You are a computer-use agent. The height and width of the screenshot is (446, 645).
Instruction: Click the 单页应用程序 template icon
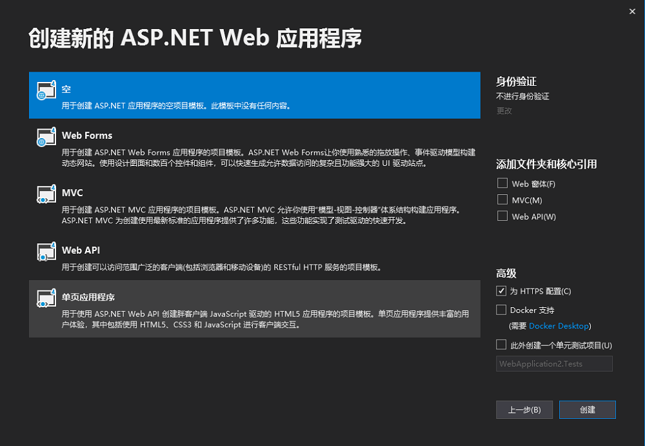(x=45, y=298)
